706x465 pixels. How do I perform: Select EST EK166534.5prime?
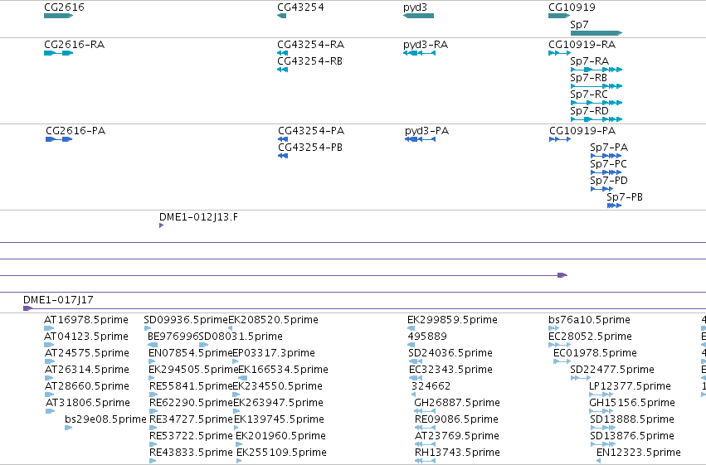(x=243, y=378)
